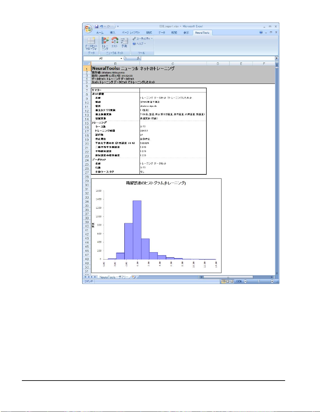
Task: Select column B header
Action: [x=115, y=64]
